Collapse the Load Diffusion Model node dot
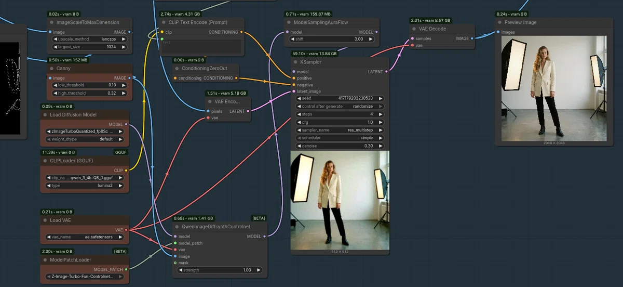 [45, 114]
